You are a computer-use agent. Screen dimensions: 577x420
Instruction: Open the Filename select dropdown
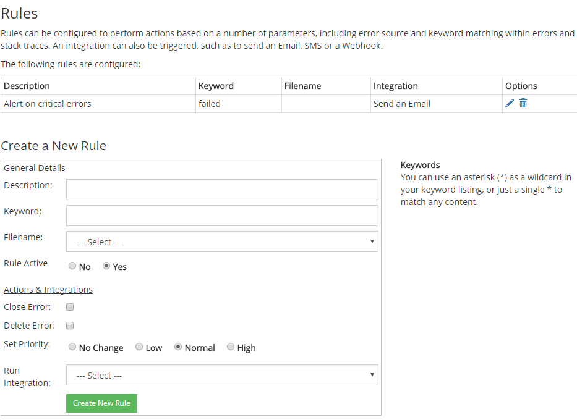pos(222,241)
